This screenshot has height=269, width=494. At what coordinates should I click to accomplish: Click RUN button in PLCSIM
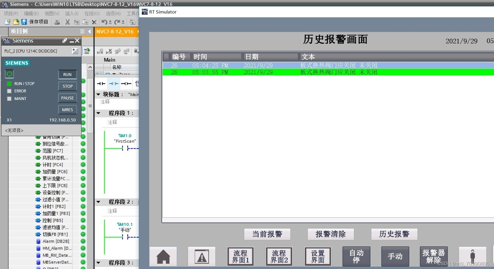pyautogui.click(x=67, y=75)
